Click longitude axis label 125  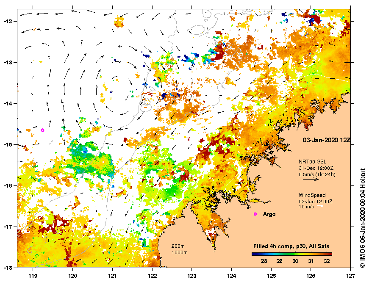[x=271, y=276]
